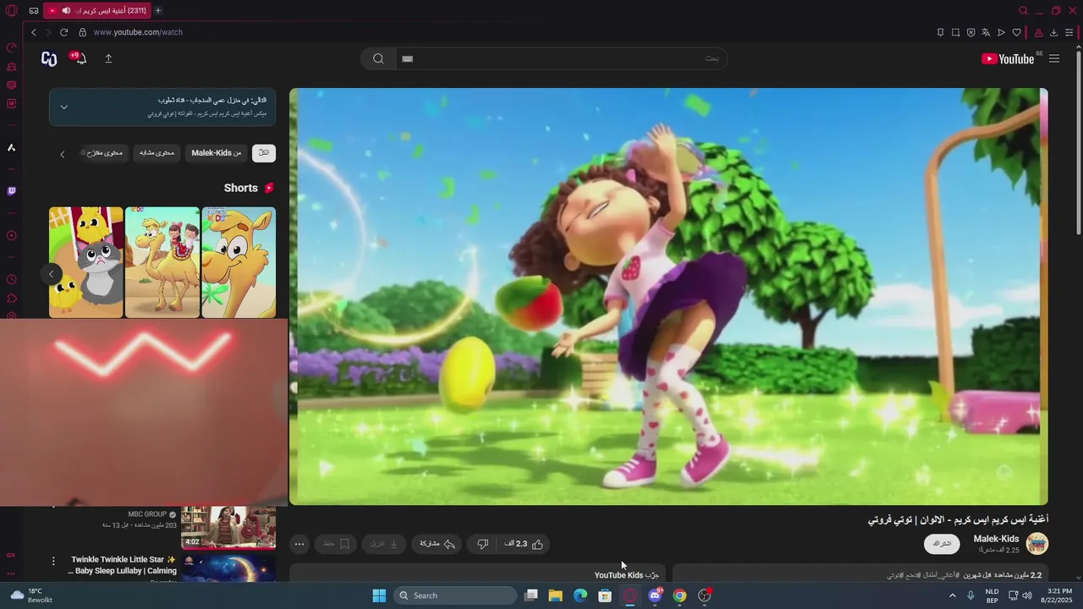Share the video via مشاركة button
The image size is (1083, 609).
[x=437, y=544]
